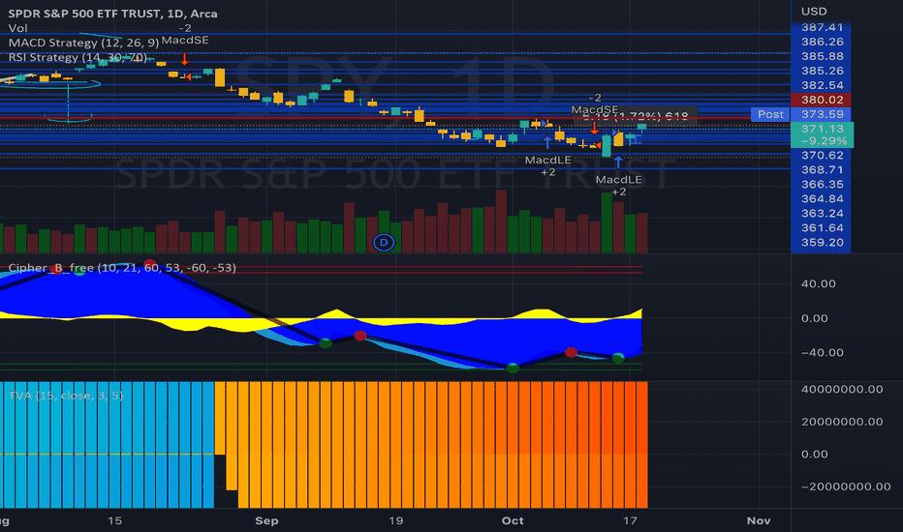Click the green Cipher dot at the October low
The width and height of the screenshot is (903, 532).
513,368
